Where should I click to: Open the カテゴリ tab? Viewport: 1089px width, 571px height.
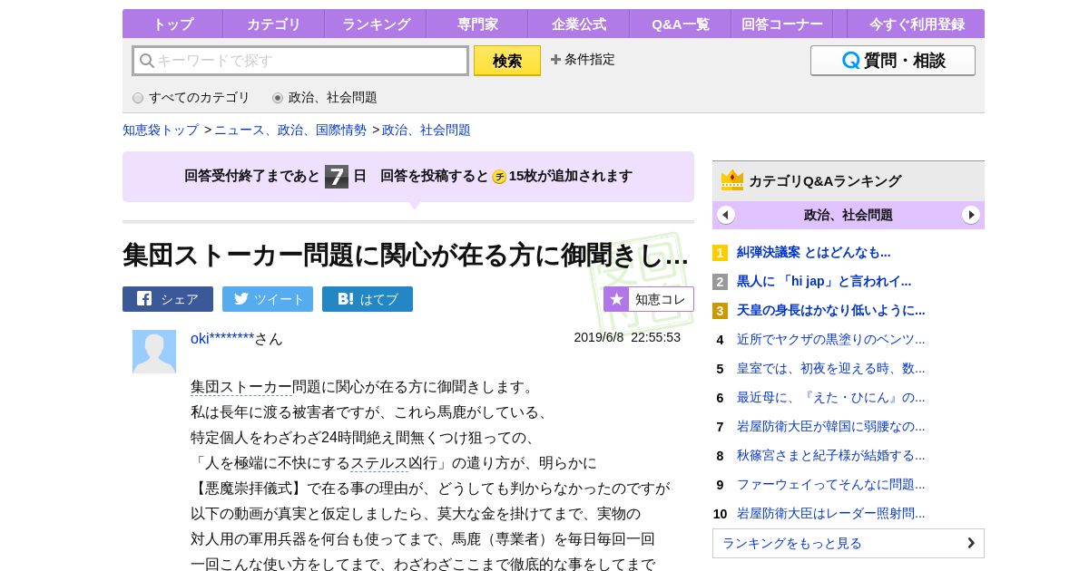[x=273, y=24]
